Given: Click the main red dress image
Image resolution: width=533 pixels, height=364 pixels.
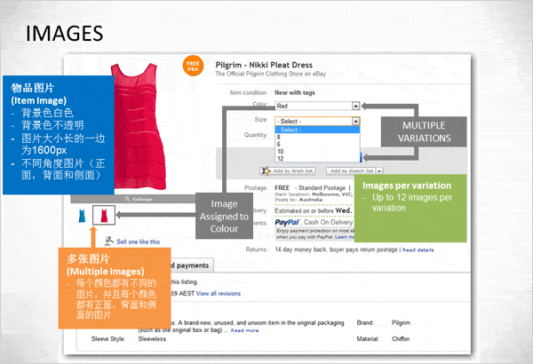Looking at the screenshot, I should point(139,126).
